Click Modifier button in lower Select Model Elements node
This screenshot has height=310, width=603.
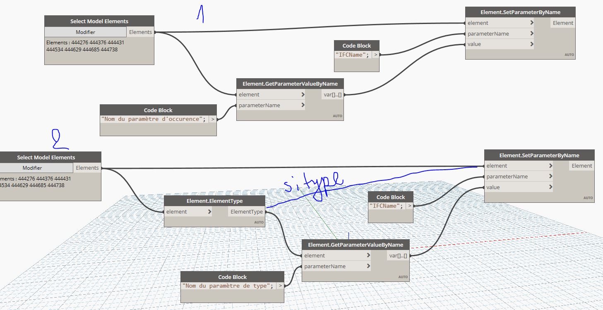click(32, 168)
